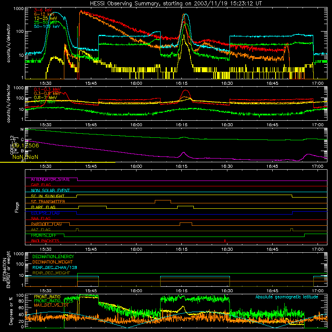Click the GOES-12 axis label

[x=12, y=145]
